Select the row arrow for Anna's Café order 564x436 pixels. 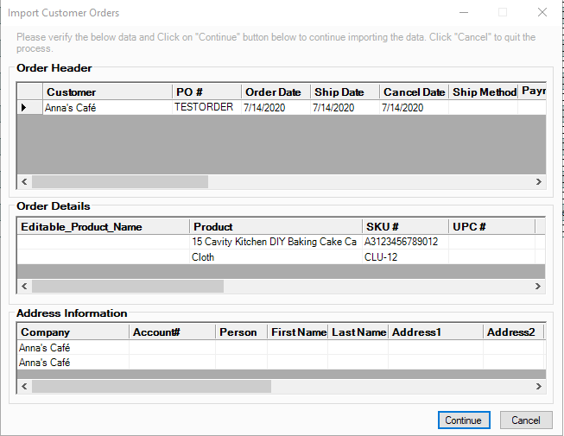coord(23,108)
